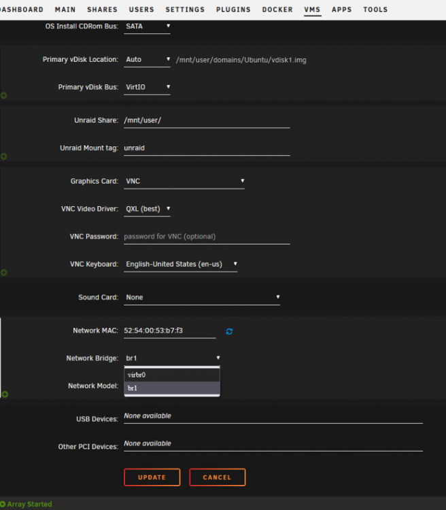This screenshot has width=446, height=510.
Task: Click the Sound Card label
Action: click(x=99, y=297)
